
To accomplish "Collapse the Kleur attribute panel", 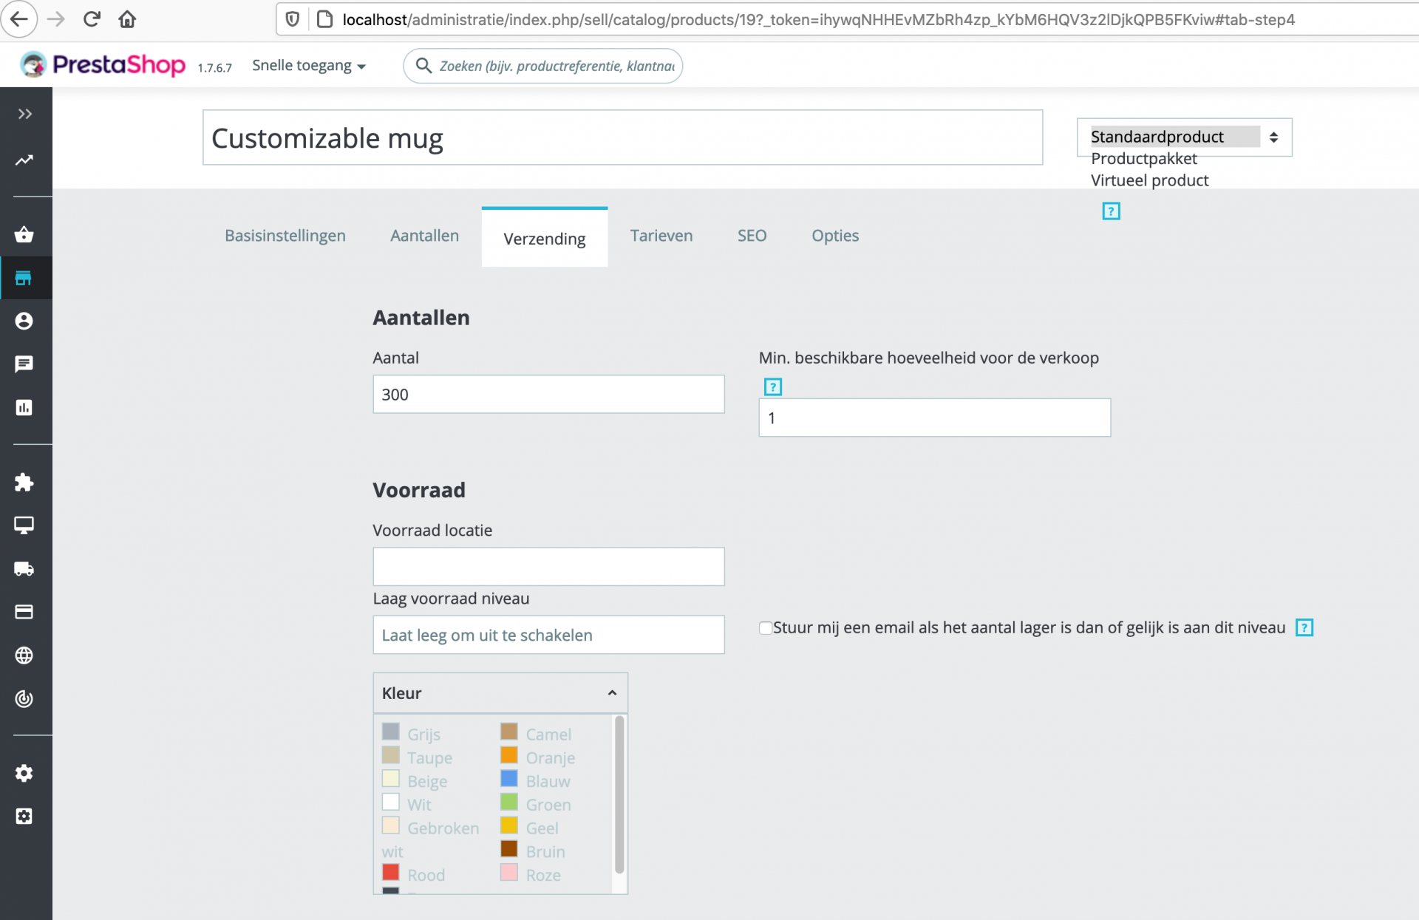I will (x=611, y=693).
